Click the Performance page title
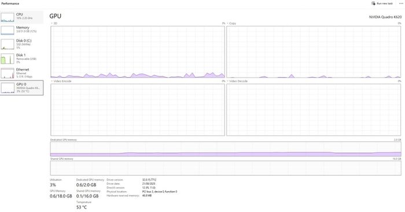 click(10, 3)
